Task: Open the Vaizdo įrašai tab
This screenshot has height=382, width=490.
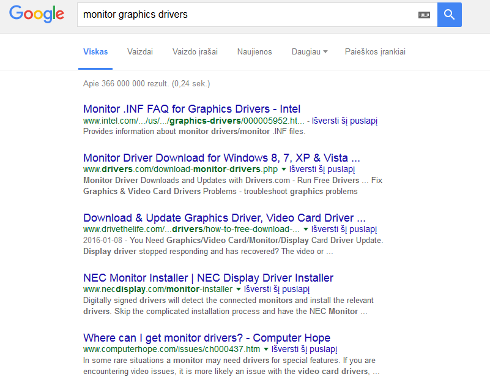Action: pos(195,51)
